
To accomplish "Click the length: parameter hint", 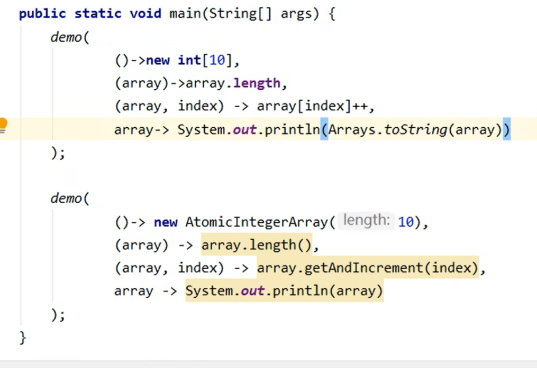I will (366, 221).
